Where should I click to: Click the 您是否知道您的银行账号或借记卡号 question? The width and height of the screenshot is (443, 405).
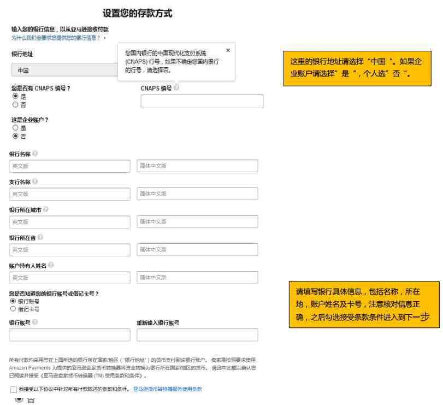point(54,294)
